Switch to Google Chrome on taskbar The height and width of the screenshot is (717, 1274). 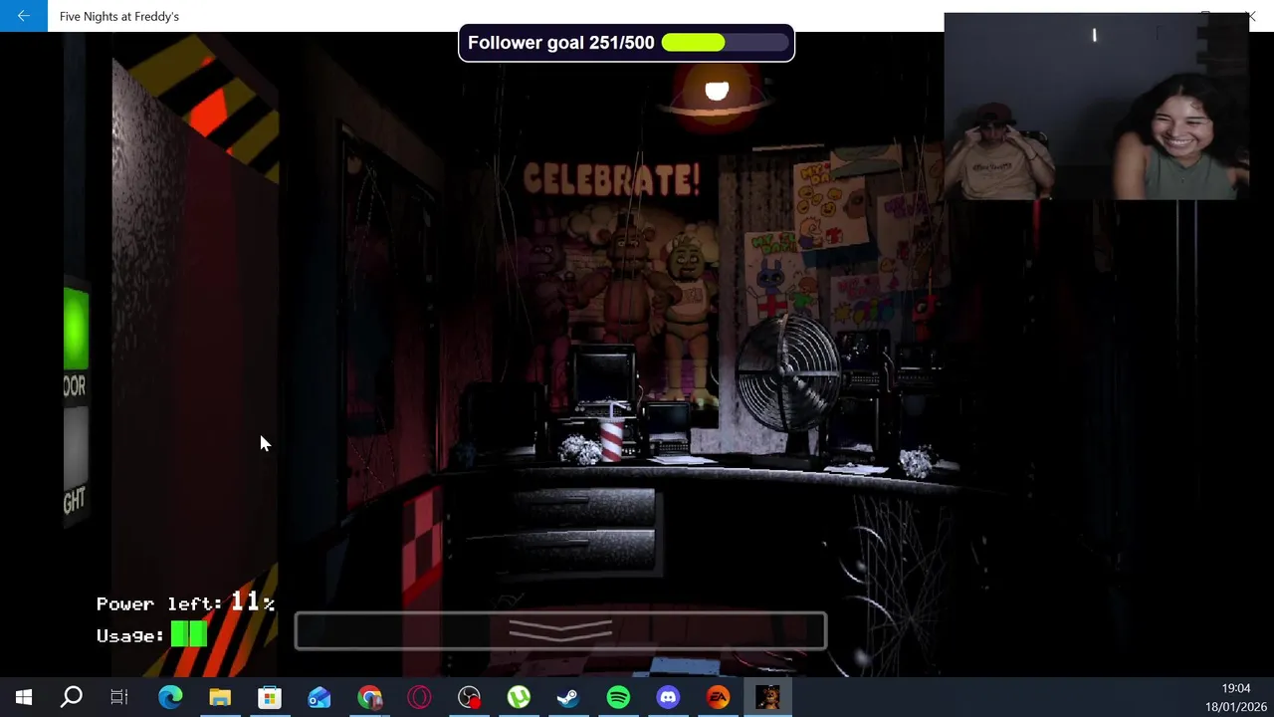coord(369,697)
